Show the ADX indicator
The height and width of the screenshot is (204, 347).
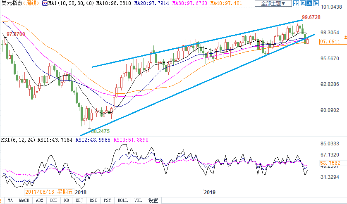point(39,200)
